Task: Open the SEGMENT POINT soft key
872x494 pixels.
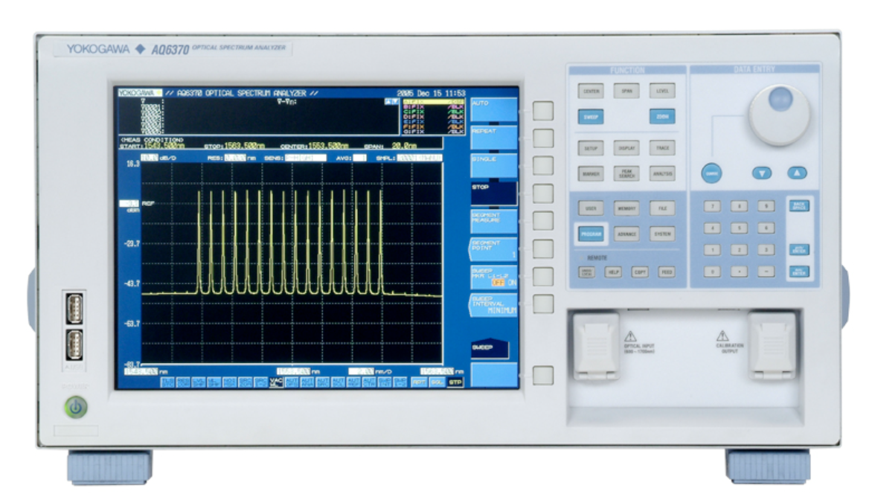Action: (494, 248)
